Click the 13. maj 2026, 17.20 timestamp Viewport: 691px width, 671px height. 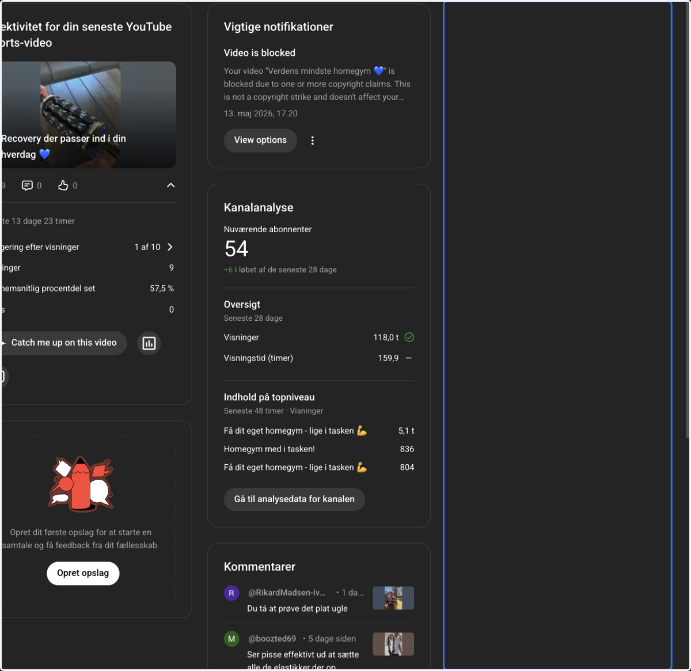[x=261, y=113]
